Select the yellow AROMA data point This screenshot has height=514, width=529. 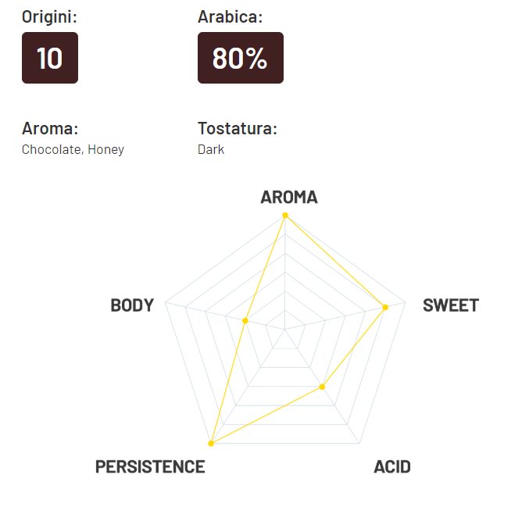(x=285, y=215)
